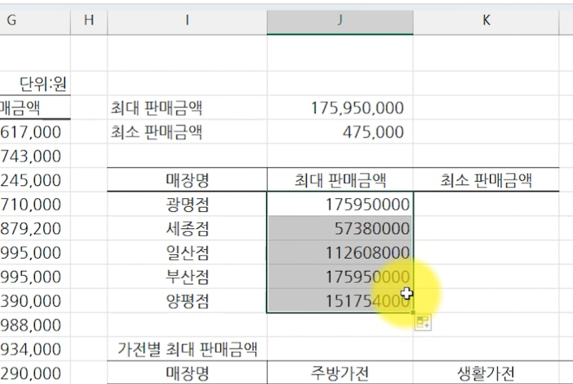Image resolution: width=573 pixels, height=384 pixels.
Task: Select the 112608000 cell
Action: coord(340,252)
